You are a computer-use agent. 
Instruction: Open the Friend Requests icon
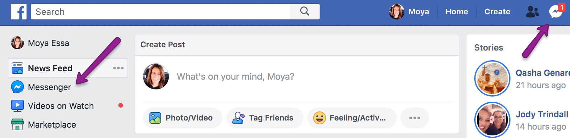coord(532,12)
